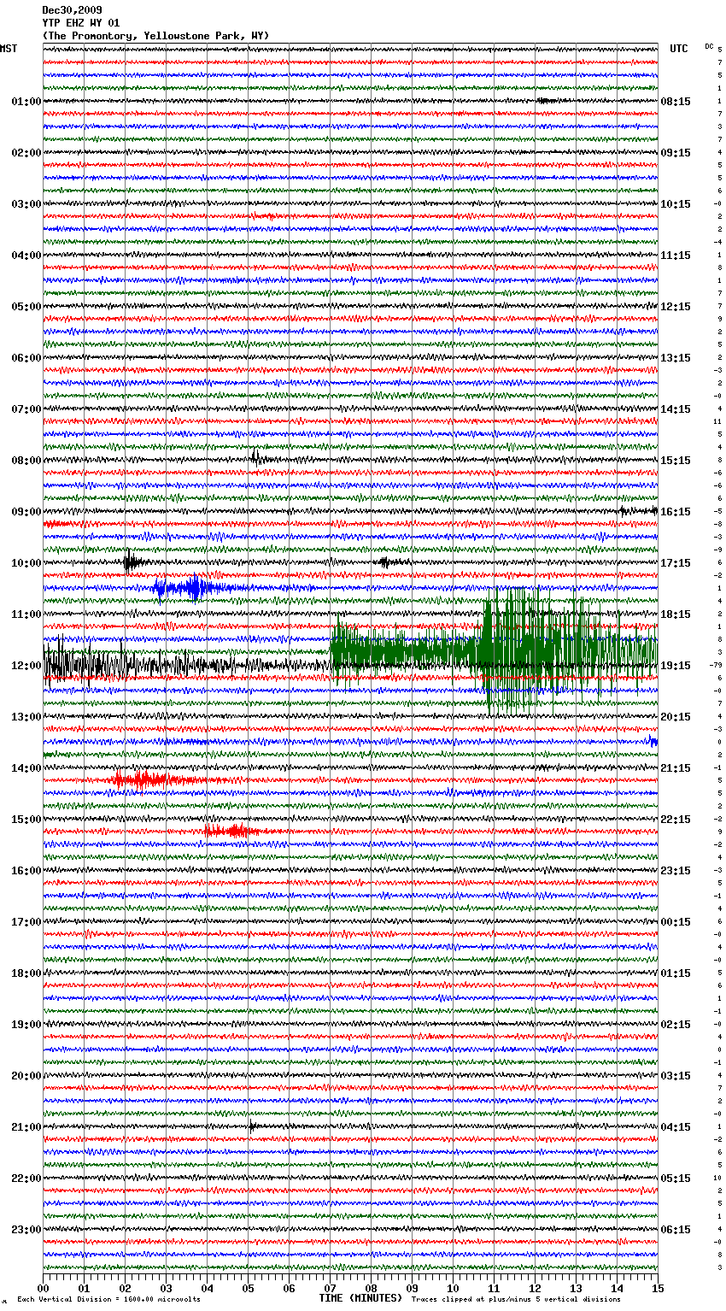Click the '09:00' MST time label
The image size is (726, 1311).
point(26,512)
